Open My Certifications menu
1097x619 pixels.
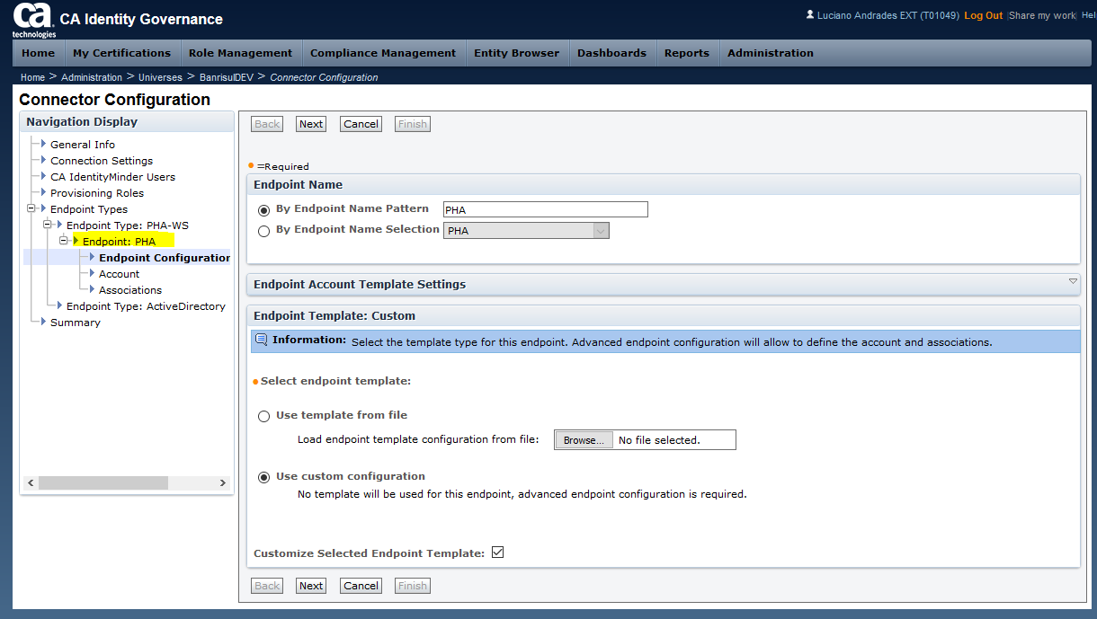[122, 53]
